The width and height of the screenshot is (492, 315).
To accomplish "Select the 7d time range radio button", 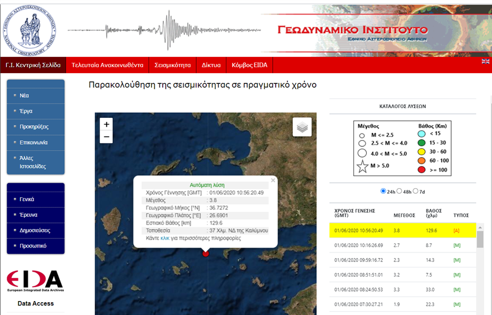I will pyautogui.click(x=416, y=191).
